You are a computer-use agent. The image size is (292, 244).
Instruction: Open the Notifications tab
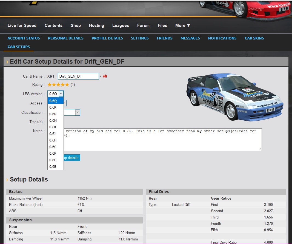tap(222, 38)
